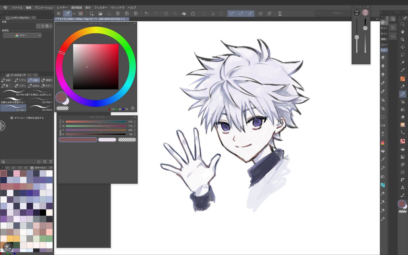408x255 pixels.
Task: Select the DD PEN 3 brush
Action: tap(40, 108)
